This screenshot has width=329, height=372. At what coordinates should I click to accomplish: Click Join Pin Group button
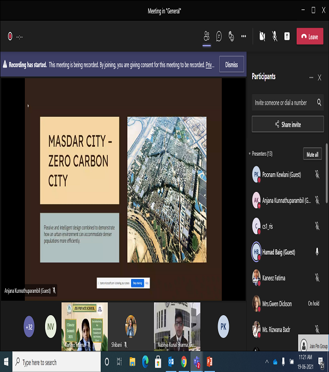click(x=314, y=343)
